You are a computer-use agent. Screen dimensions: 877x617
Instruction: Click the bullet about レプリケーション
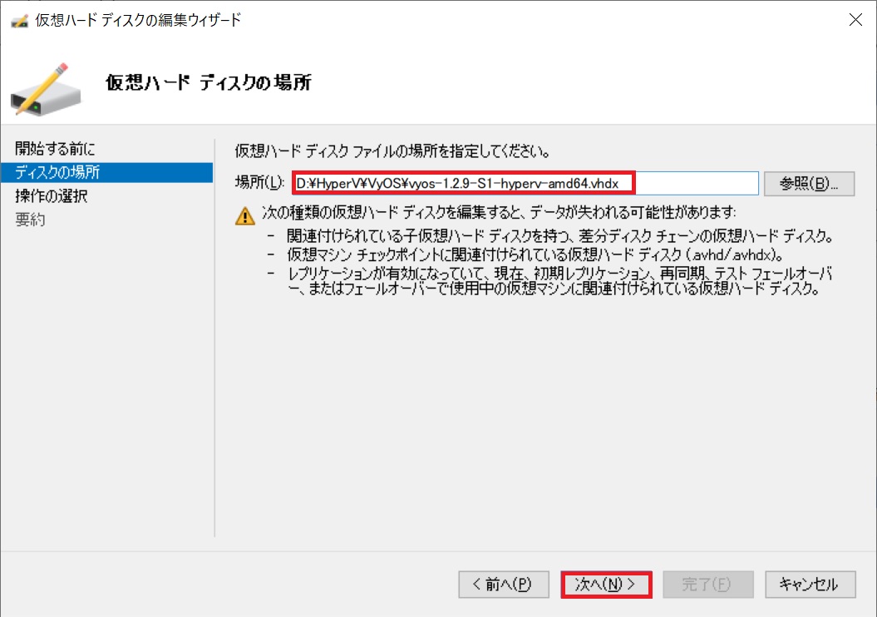click(560, 281)
